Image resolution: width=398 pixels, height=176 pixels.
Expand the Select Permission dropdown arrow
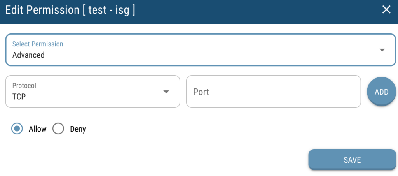[x=382, y=50]
